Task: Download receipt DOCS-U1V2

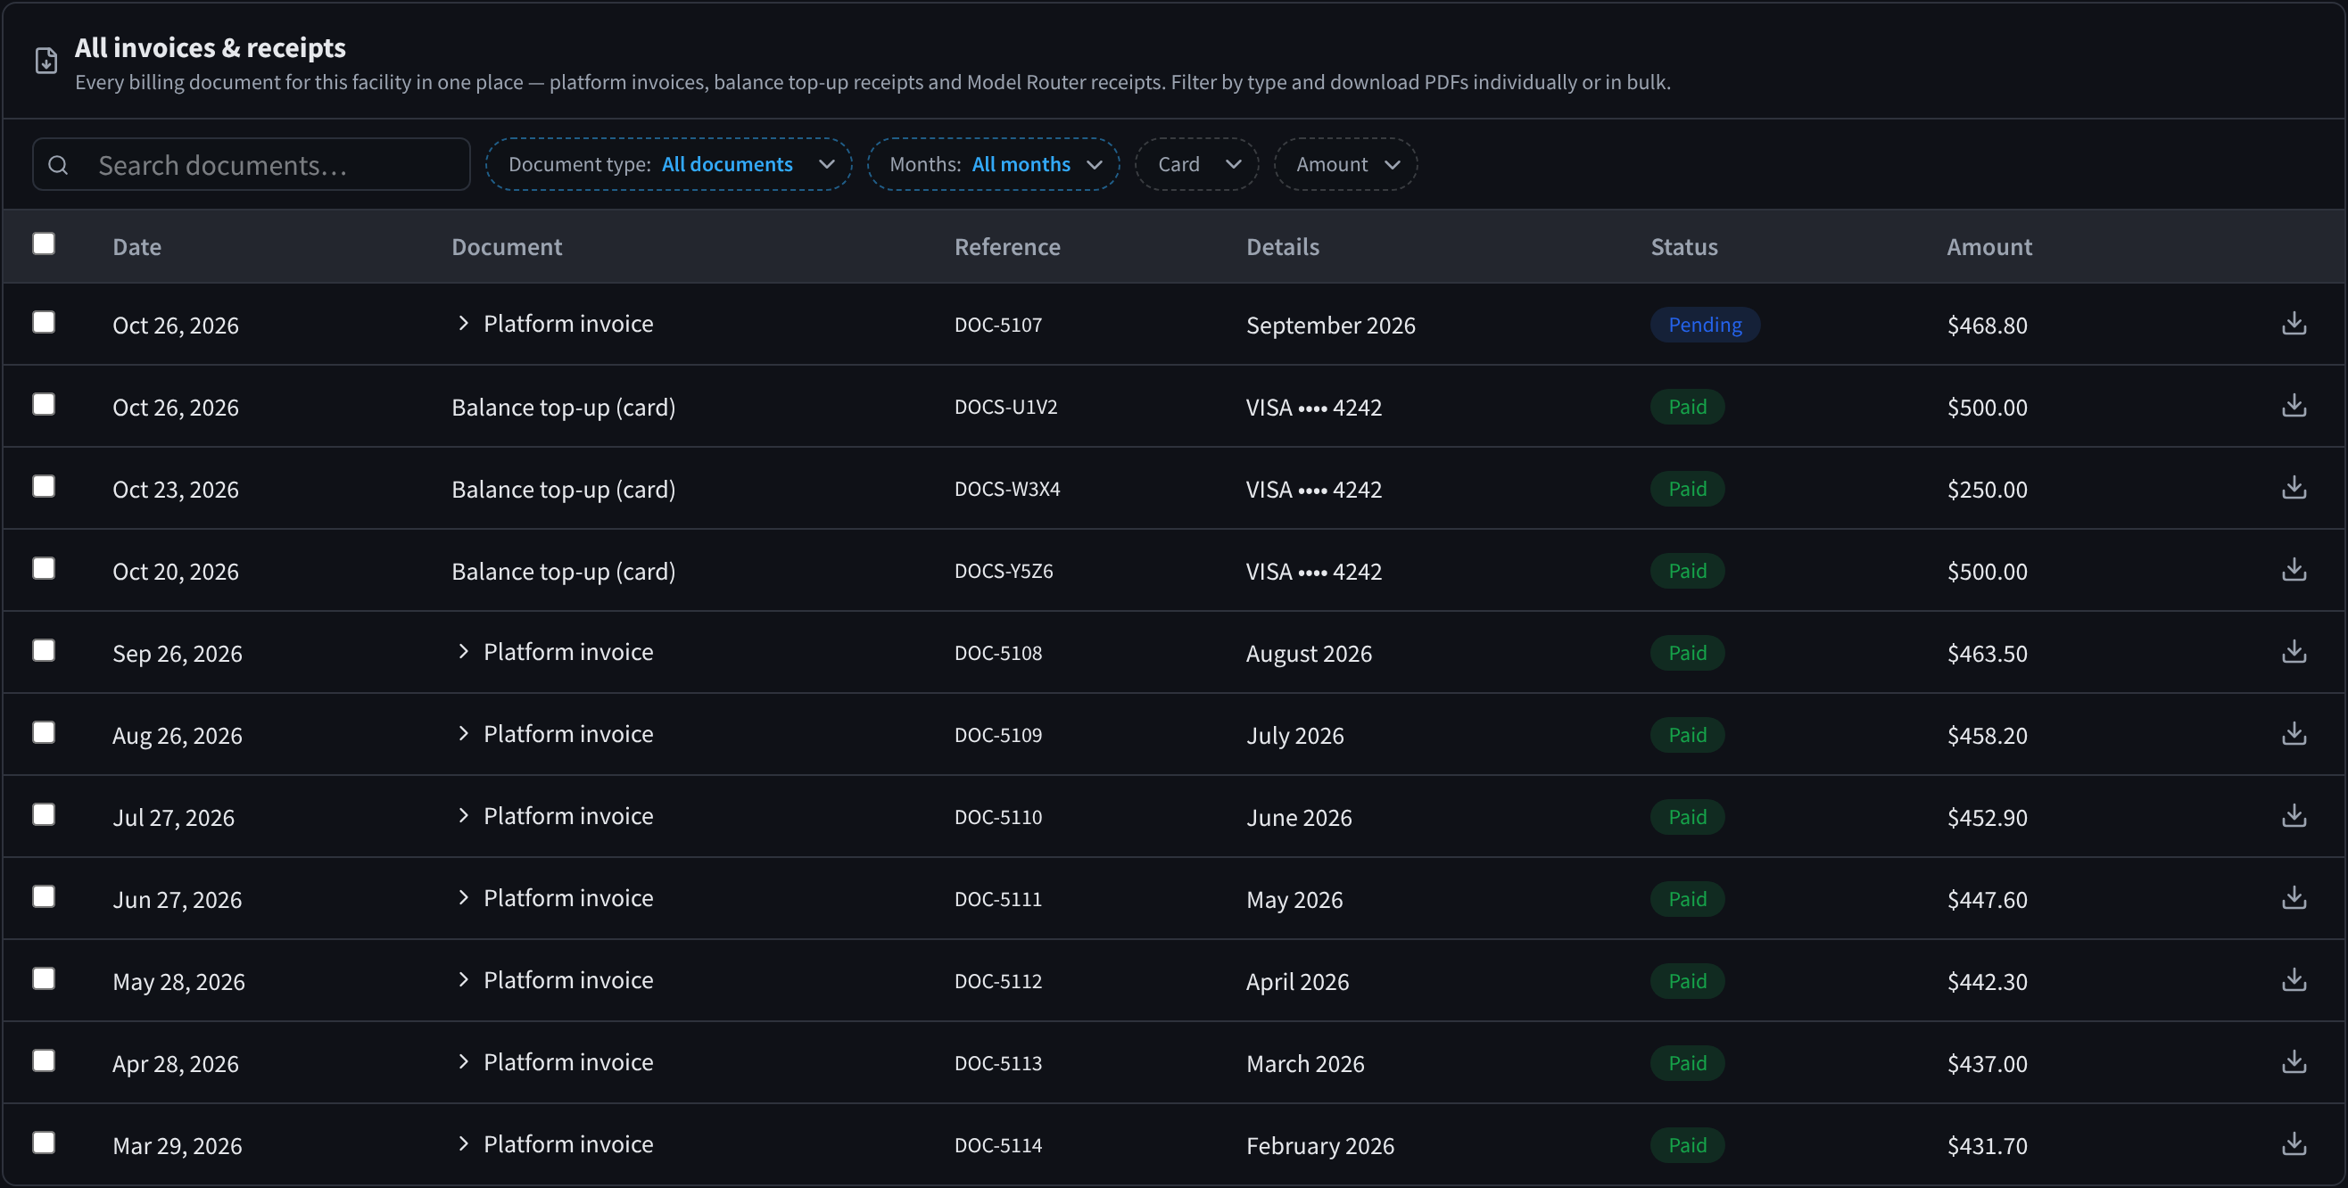Action: (x=2294, y=406)
